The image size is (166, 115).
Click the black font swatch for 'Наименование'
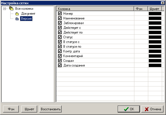coord(155,18)
